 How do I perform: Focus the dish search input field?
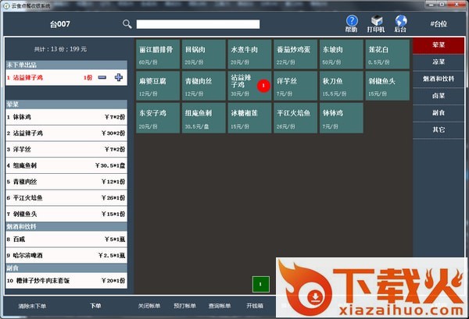click(x=198, y=24)
